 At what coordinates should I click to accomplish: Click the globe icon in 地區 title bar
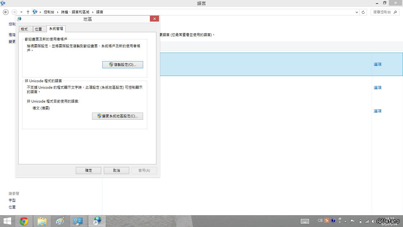(19, 19)
